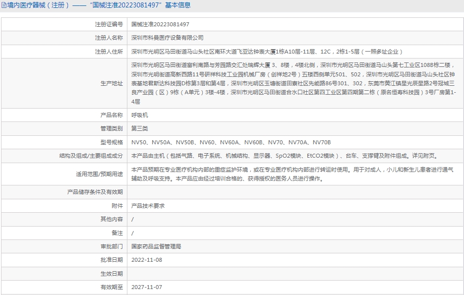Select the registrant name 深圳市科曼医疗设备有限公司
464x295 pixels.
[168, 38]
